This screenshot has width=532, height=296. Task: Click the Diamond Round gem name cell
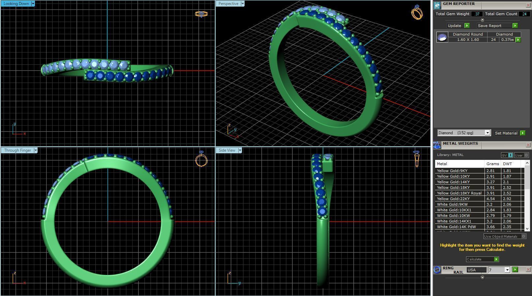468,34
